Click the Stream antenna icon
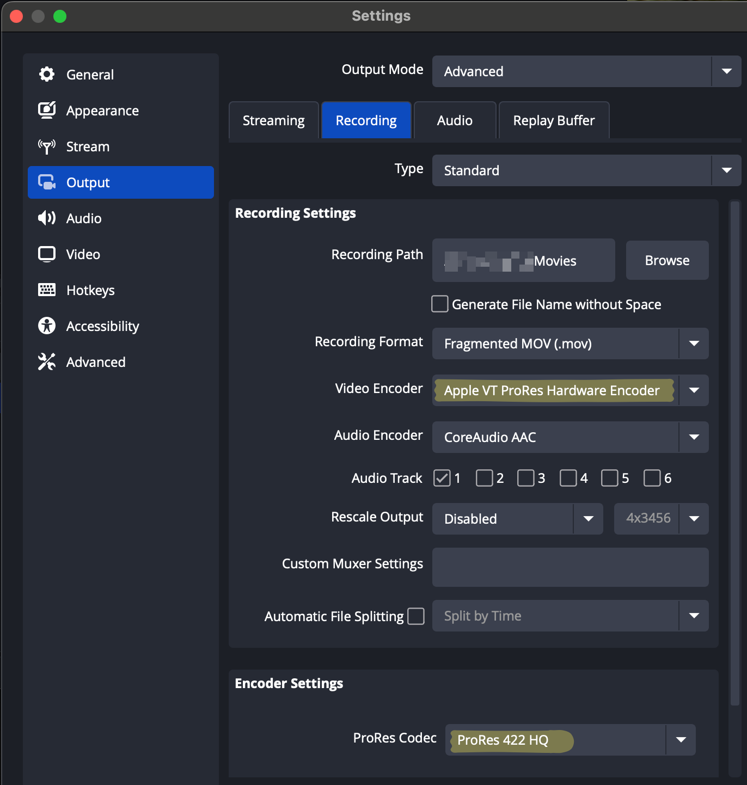747x785 pixels. pyautogui.click(x=47, y=146)
